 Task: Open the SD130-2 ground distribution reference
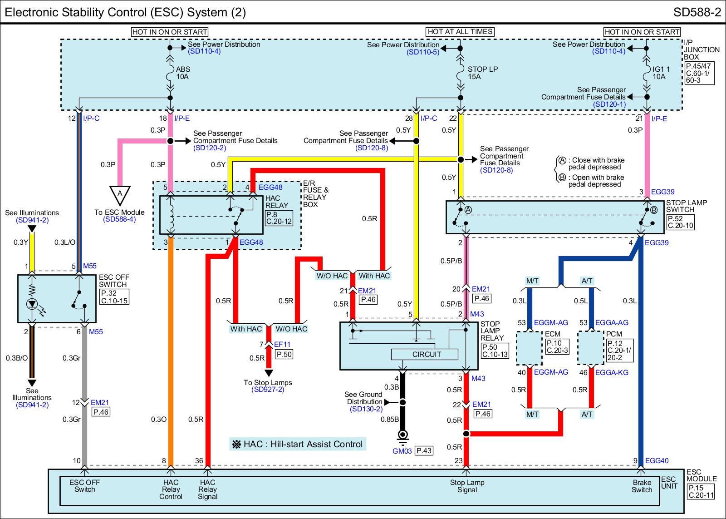(366, 409)
